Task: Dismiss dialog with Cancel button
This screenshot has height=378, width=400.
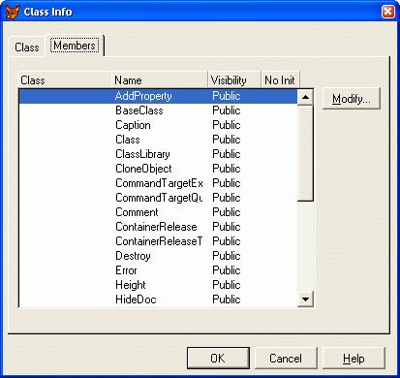Action: [286, 358]
